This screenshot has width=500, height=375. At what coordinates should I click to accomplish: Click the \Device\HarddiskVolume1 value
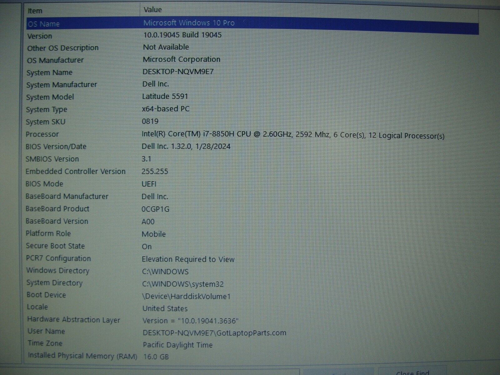(186, 296)
